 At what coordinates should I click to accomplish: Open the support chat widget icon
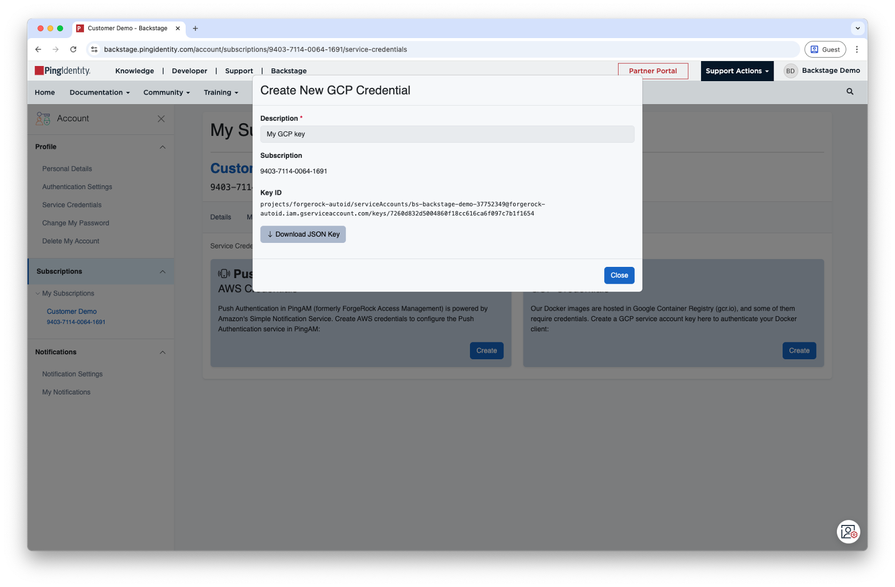click(848, 532)
